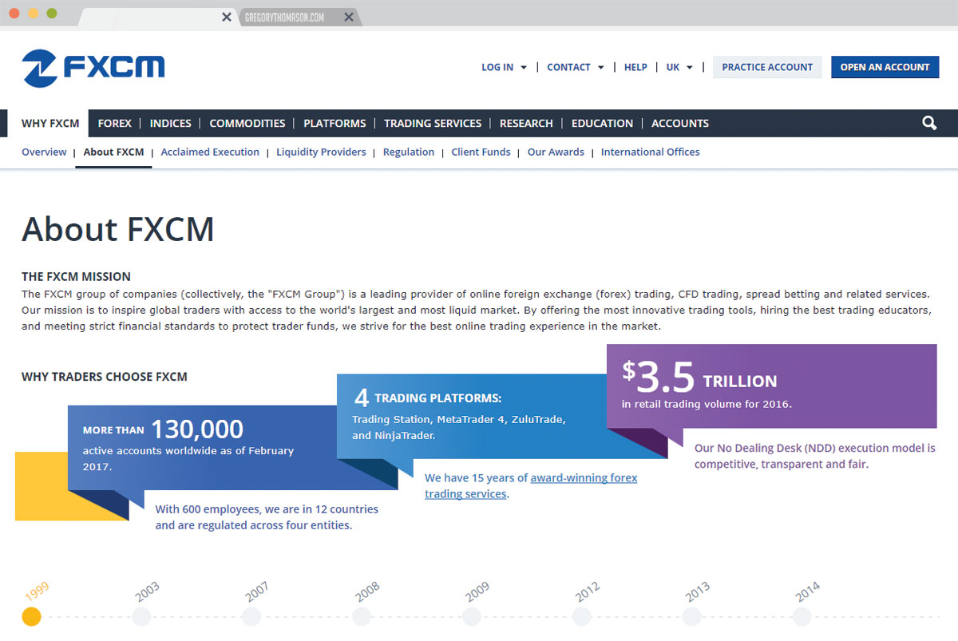Open the ACCOUNTS menu
This screenshot has width=958, height=641.
coord(680,123)
